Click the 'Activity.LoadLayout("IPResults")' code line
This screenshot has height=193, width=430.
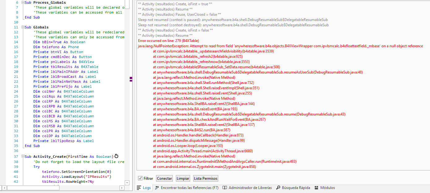click(76, 177)
